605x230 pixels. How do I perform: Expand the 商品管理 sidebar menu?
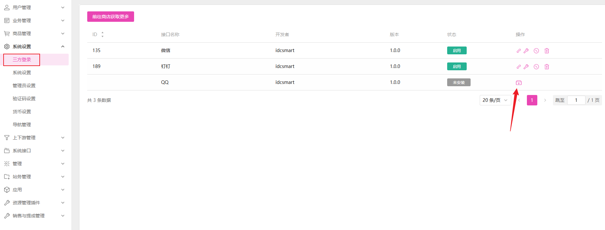(34, 34)
